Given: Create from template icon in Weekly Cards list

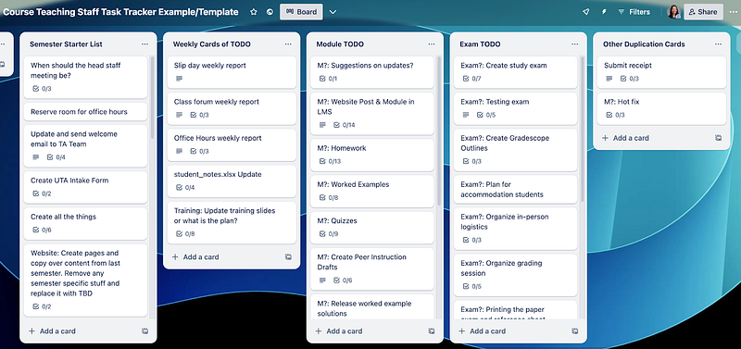Looking at the screenshot, I should click(288, 257).
